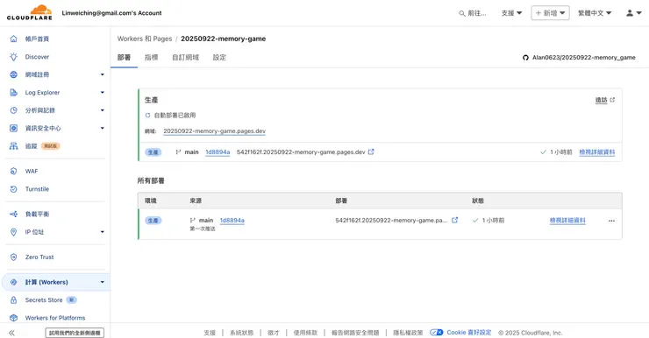
Task: Click the Visit link in production card
Action: pos(601,100)
